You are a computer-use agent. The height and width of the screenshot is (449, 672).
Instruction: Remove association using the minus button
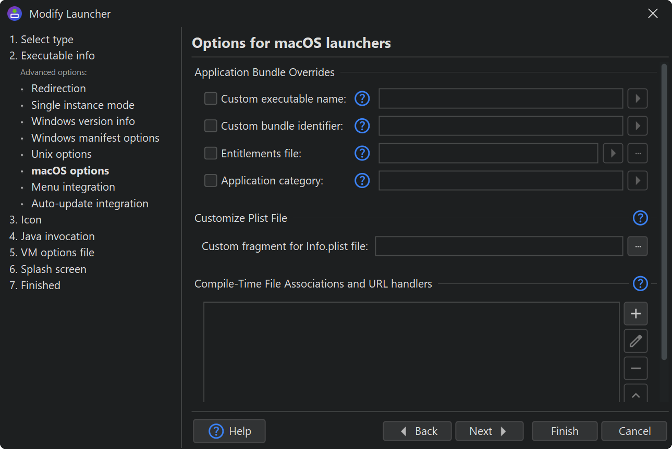(636, 369)
